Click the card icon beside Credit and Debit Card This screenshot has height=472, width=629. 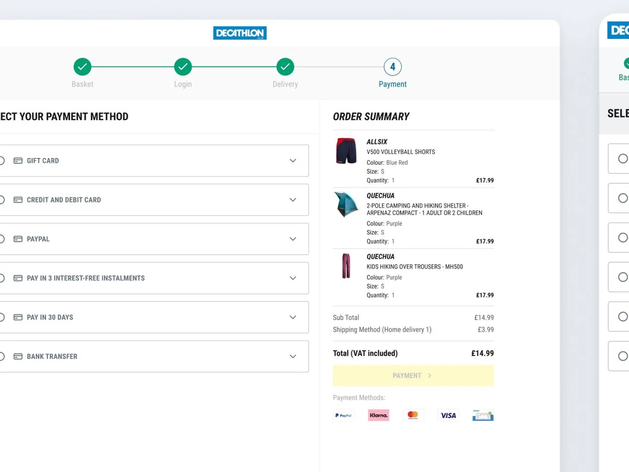[18, 200]
